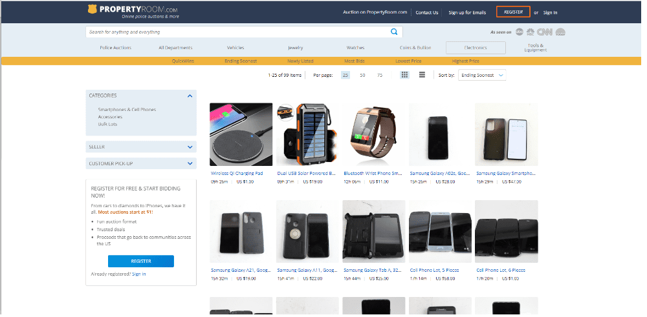Click Cell Phone Lot, 5 Pieces title
The image size is (647, 317).
coord(435,271)
